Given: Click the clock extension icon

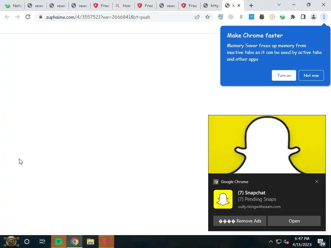Looking at the screenshot, I should pos(272,17).
